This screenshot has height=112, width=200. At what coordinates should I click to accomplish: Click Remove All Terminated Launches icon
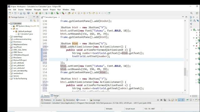click(165, 100)
